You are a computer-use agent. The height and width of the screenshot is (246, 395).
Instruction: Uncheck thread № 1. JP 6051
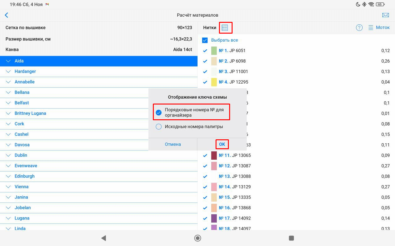[205, 51]
